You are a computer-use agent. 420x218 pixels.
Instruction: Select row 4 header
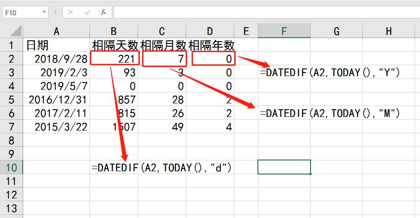[11, 86]
